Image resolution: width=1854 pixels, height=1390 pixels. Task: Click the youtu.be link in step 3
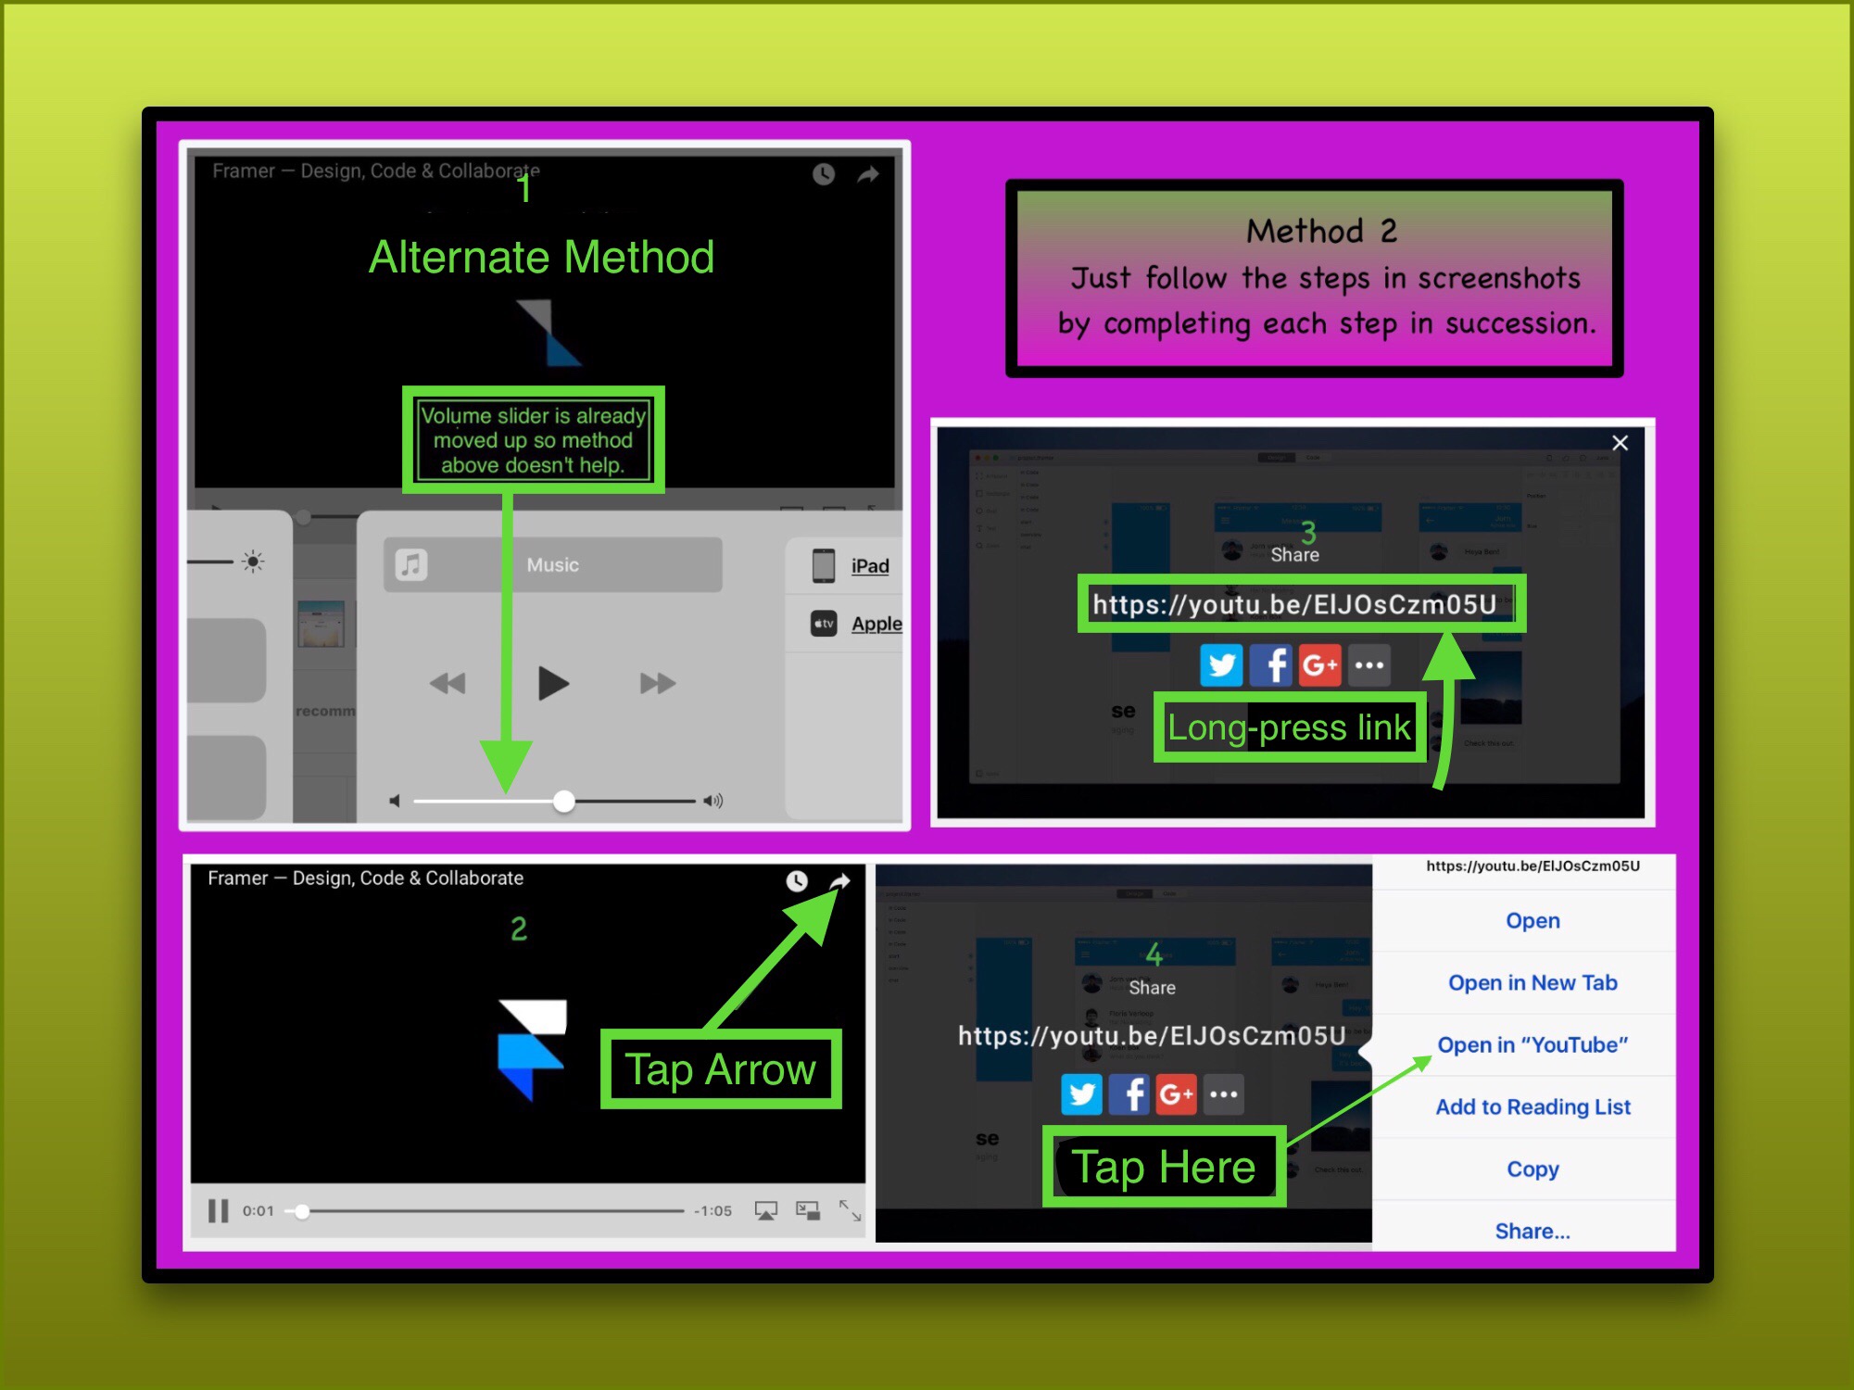click(1293, 605)
